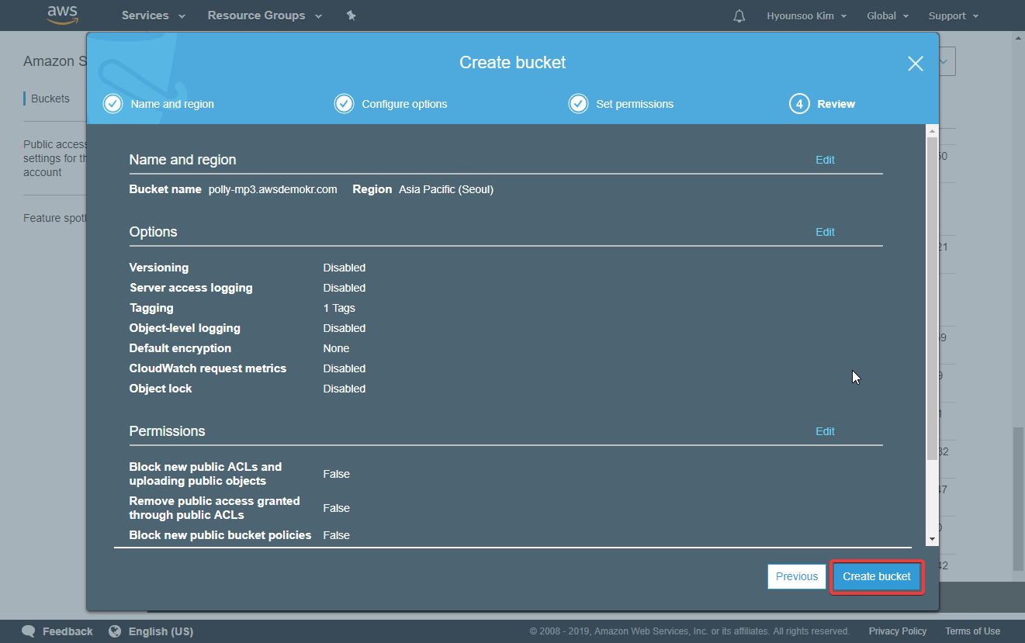Go to the Set permissions step

635,104
